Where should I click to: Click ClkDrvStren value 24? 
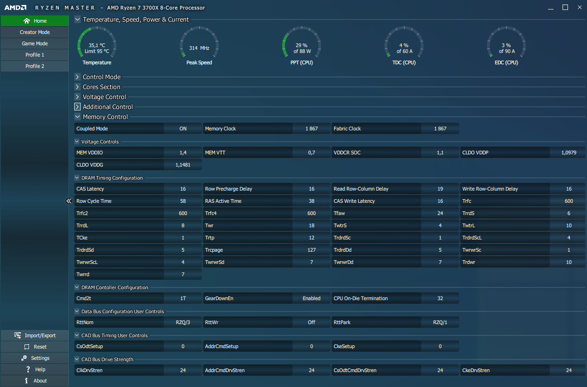coord(183,370)
